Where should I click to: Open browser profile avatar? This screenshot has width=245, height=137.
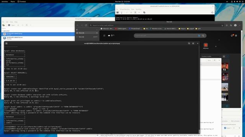click(x=235, y=25)
